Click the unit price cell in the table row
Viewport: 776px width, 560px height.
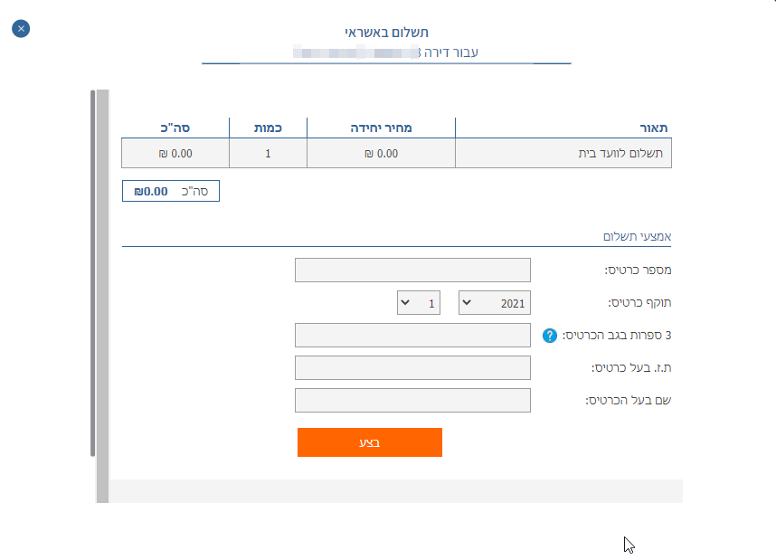point(381,153)
